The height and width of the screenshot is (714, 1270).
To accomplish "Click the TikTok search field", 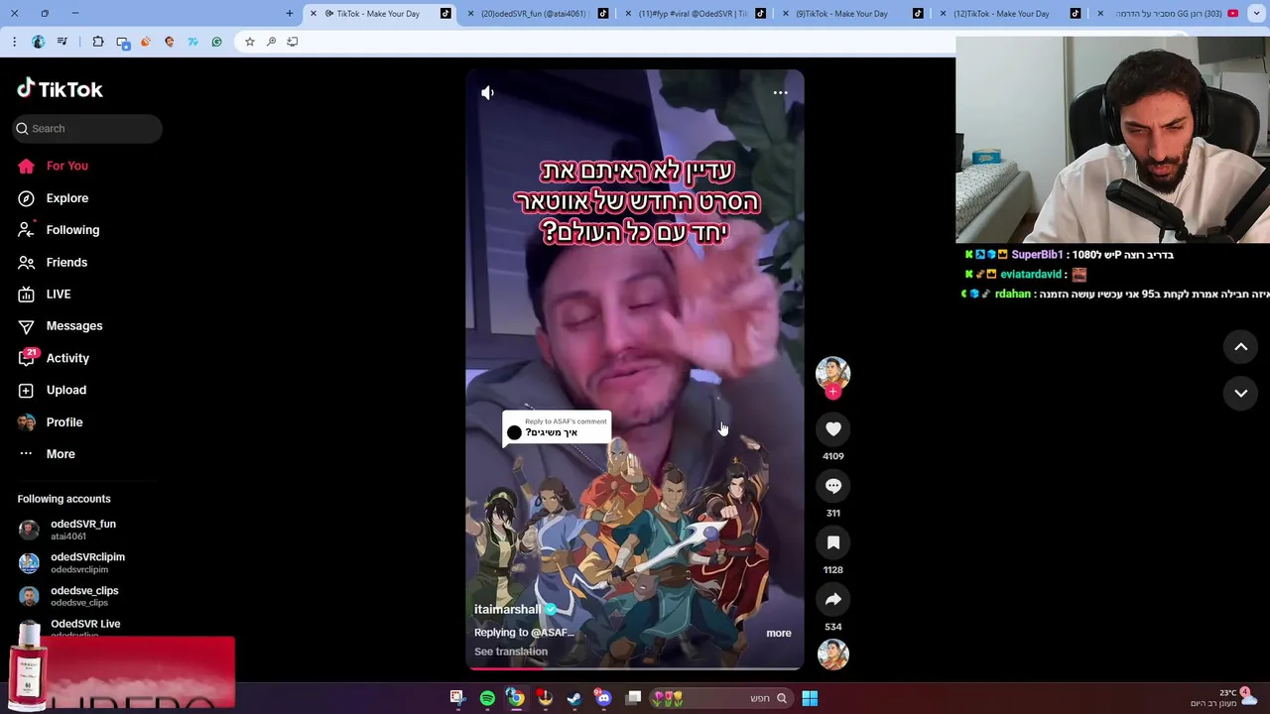I will (x=87, y=129).
